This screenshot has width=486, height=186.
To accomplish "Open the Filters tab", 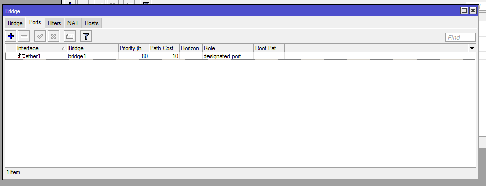I will pyautogui.click(x=54, y=23).
